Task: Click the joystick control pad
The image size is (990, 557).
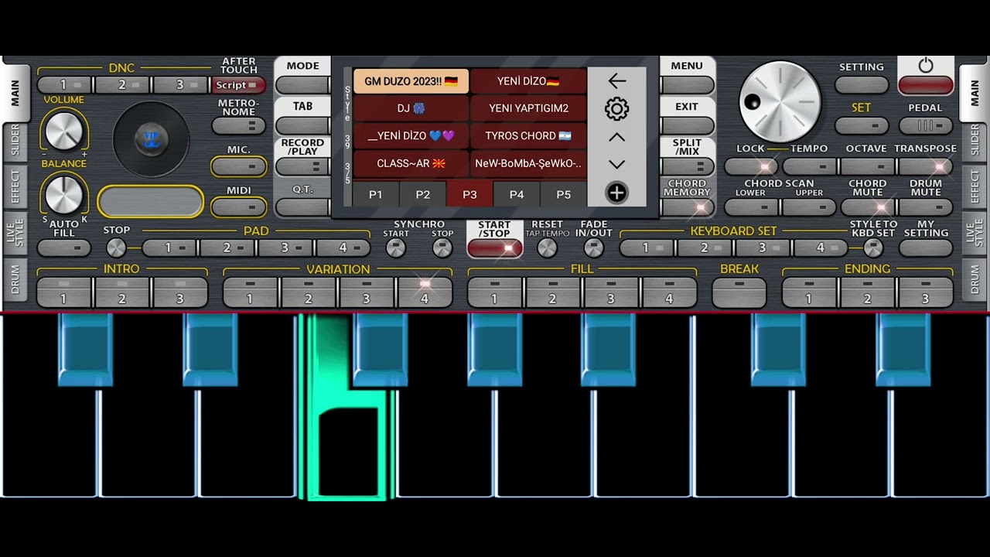Action: click(151, 140)
